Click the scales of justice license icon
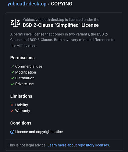 (x=15, y=23)
